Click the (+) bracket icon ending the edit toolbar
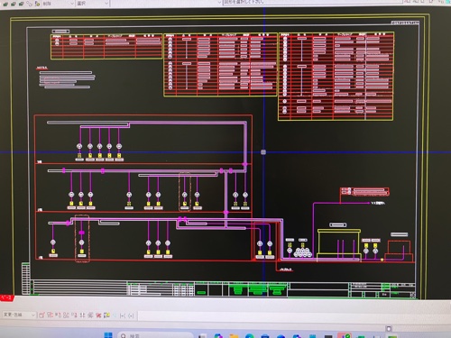451x338 pixels. click(x=131, y=315)
